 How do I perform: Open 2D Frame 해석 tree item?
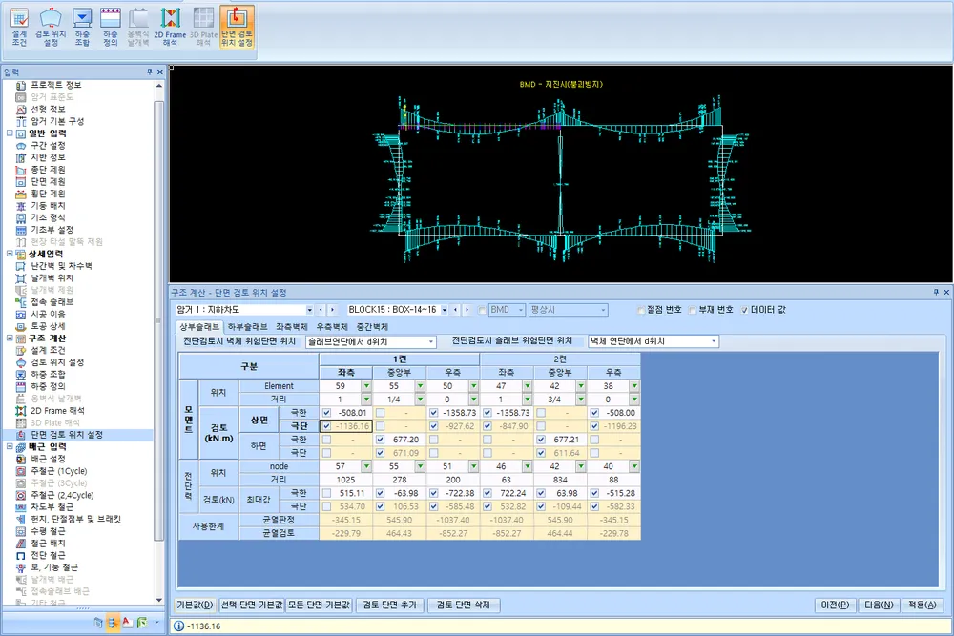tap(57, 410)
